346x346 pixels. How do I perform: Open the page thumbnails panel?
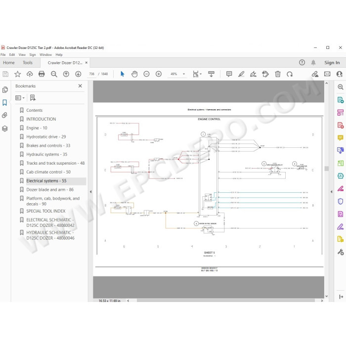pos(5,89)
